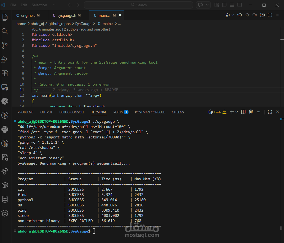Open the Selection menu
This screenshot has width=284, height=243.
coord(39,5)
